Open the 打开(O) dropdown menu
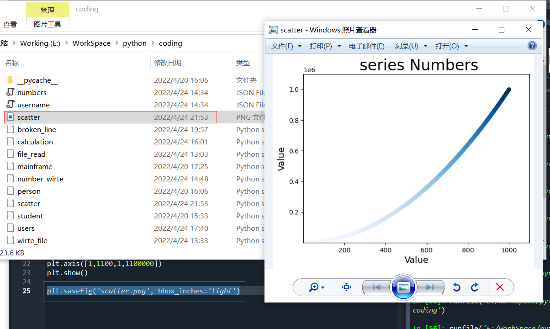The height and width of the screenshot is (329, 550). 452,46
